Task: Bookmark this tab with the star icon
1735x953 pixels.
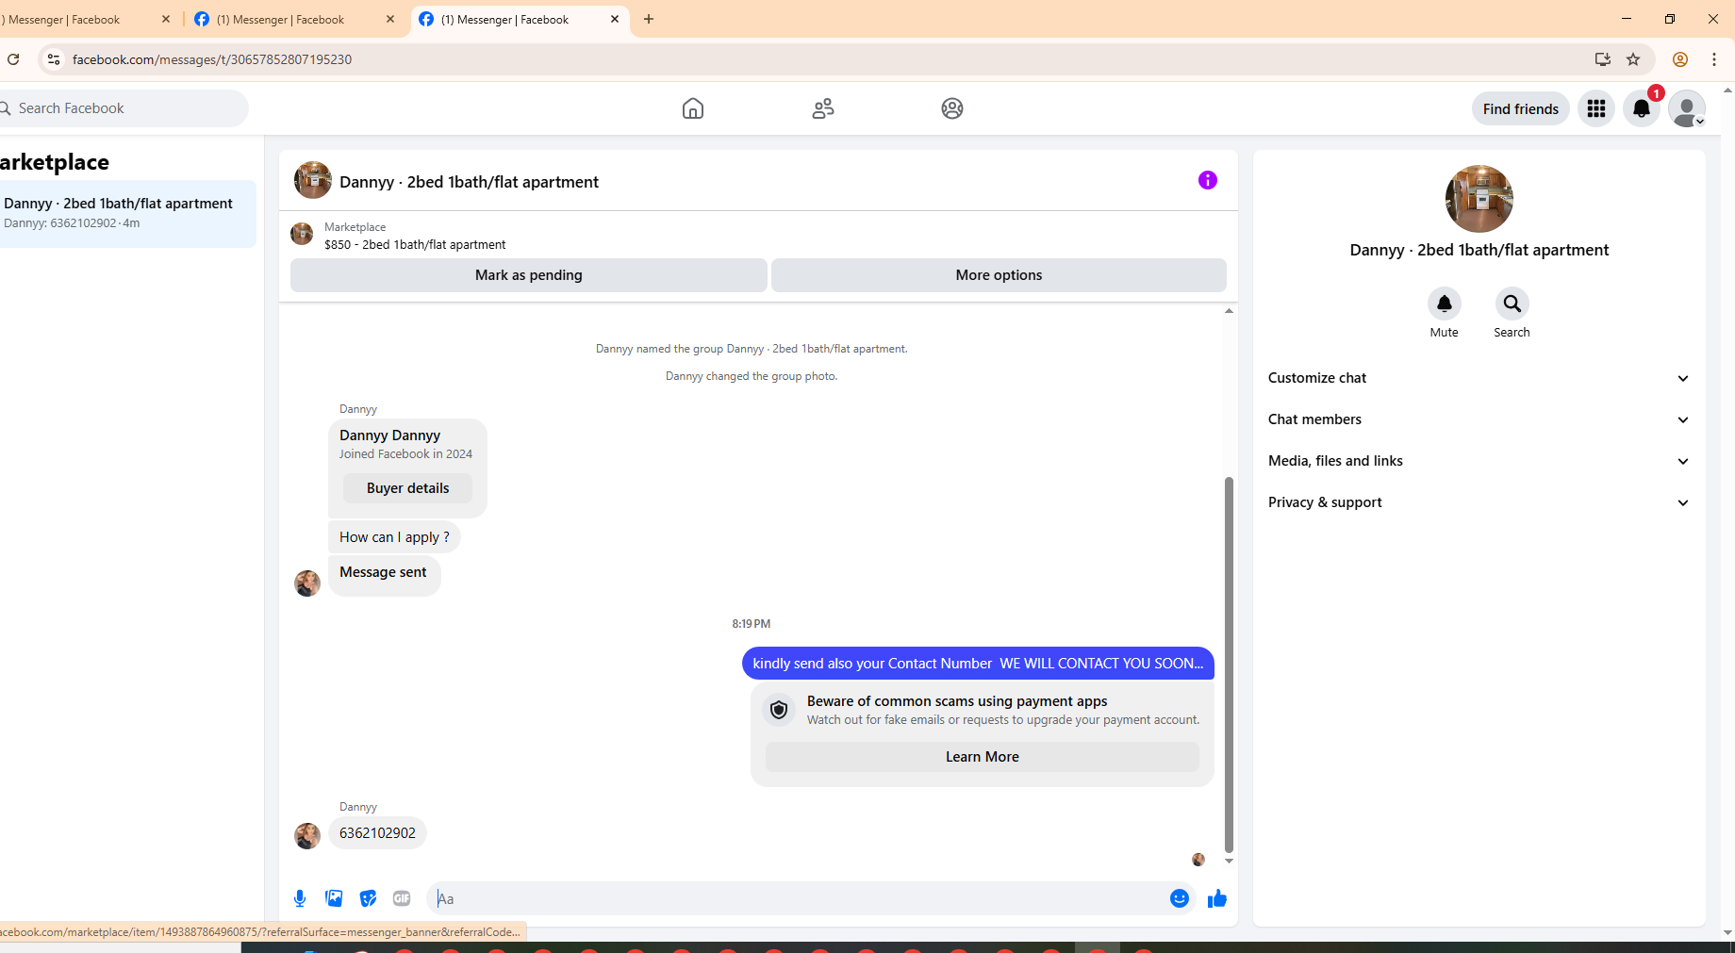Action: (x=1633, y=59)
